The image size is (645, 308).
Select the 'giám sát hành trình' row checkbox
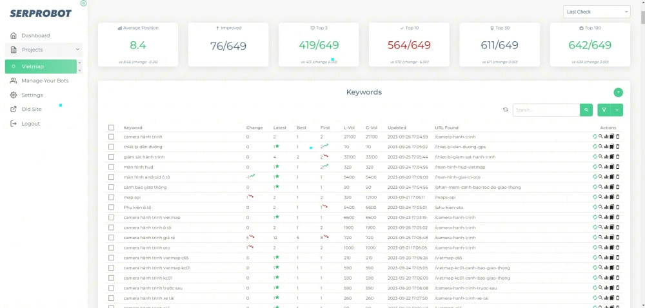pyautogui.click(x=111, y=157)
